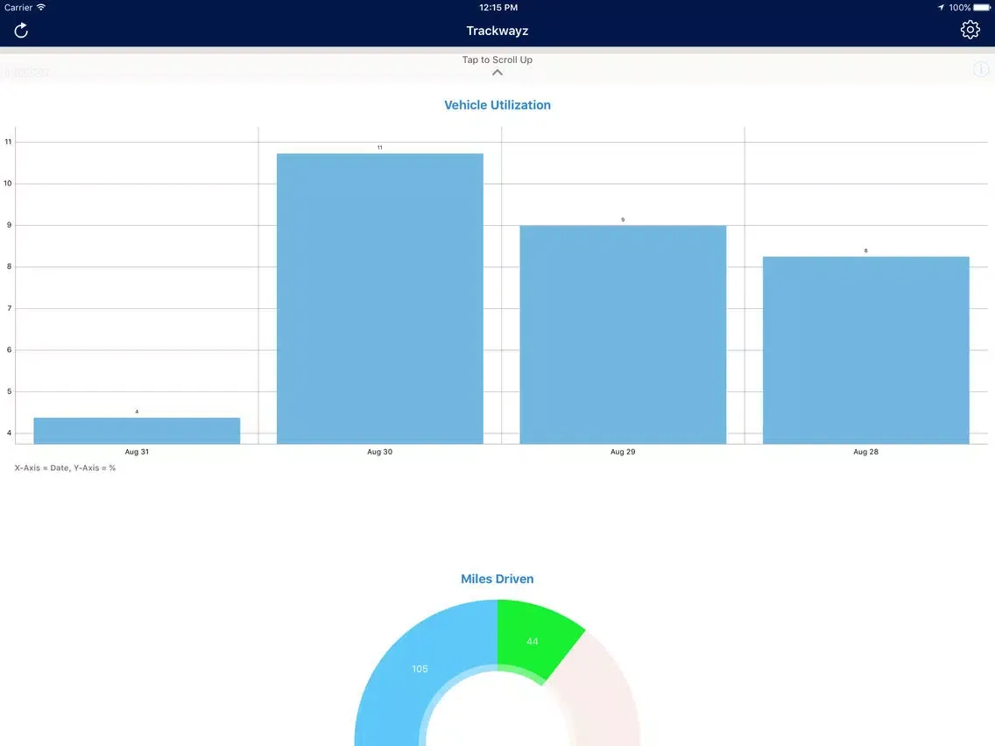Click the value label 11 above Aug 30 bar
Screen dimensions: 995x746
click(379, 147)
